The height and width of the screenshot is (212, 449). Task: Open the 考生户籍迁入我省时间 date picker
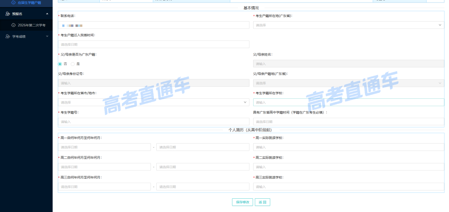[x=153, y=44]
